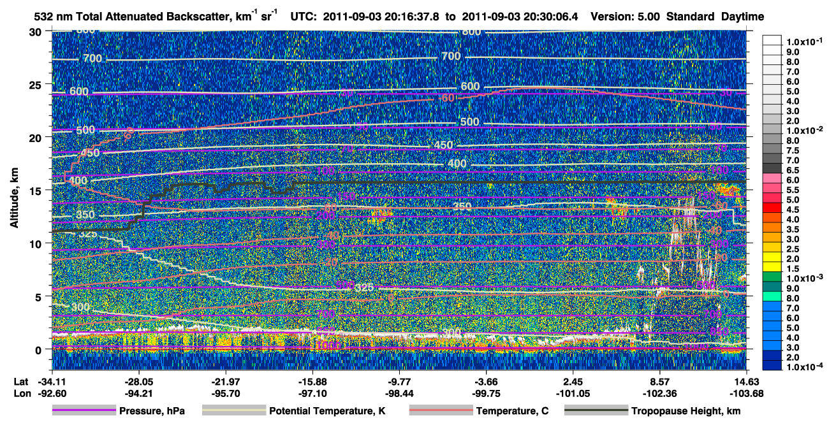Click the latitude value '-15.88'

(x=312, y=381)
